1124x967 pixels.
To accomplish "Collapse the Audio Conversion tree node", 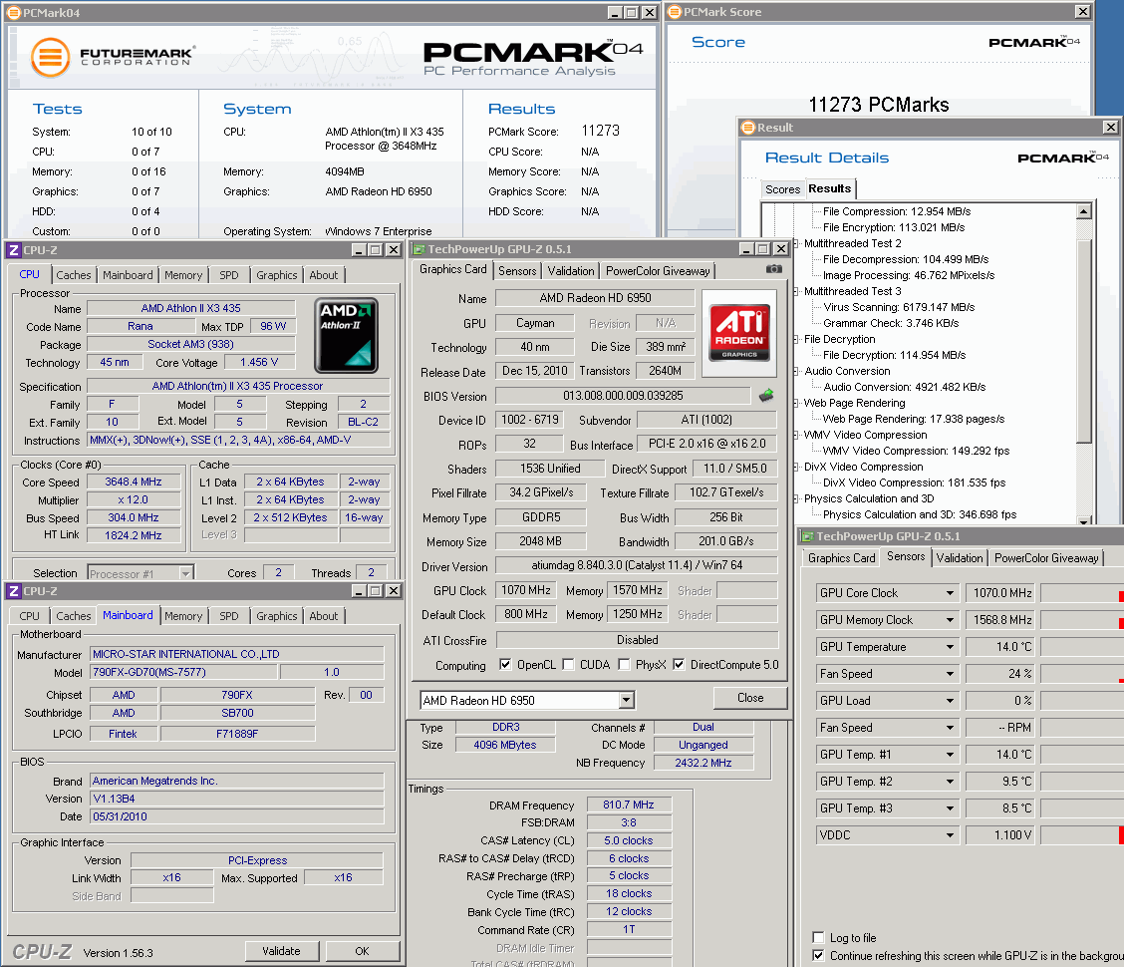I will (x=795, y=371).
